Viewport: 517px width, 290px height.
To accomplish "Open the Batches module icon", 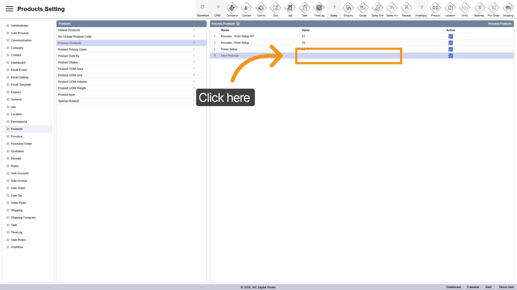I will point(479,8).
